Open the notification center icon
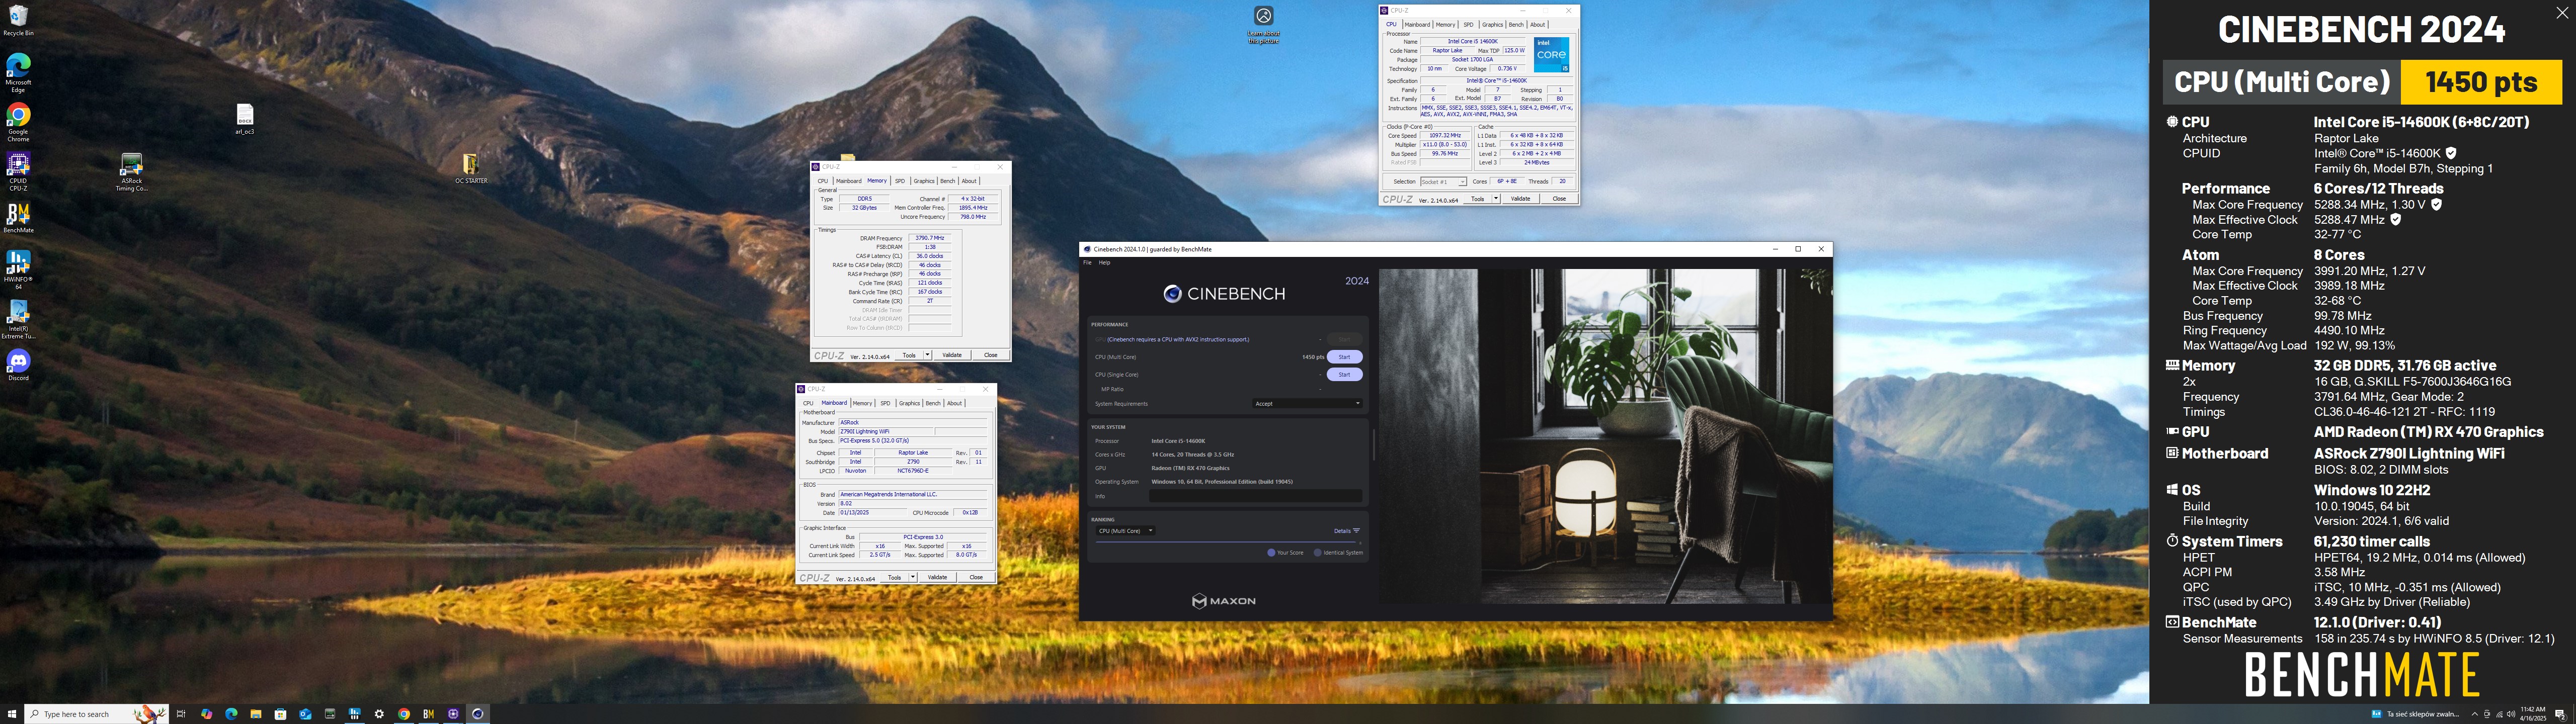This screenshot has width=2576, height=724. [x=2560, y=714]
